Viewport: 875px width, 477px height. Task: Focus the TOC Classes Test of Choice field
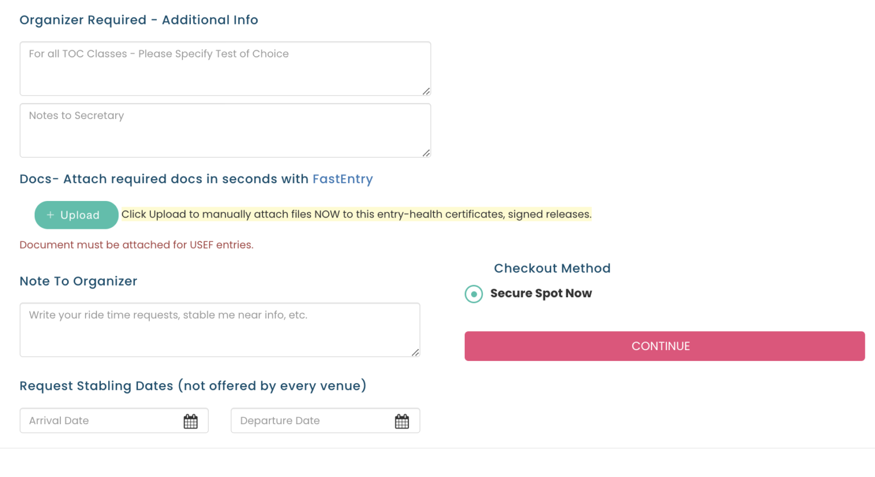click(x=225, y=68)
